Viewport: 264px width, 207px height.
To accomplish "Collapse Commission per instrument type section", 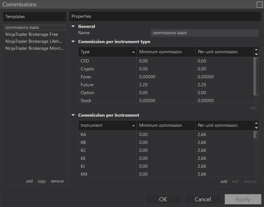I will pyautogui.click(x=73, y=42).
